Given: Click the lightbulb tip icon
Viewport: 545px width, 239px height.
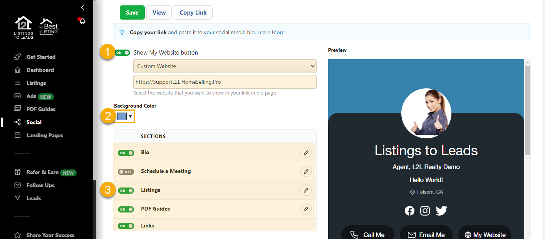Looking at the screenshot, I should click(x=122, y=32).
